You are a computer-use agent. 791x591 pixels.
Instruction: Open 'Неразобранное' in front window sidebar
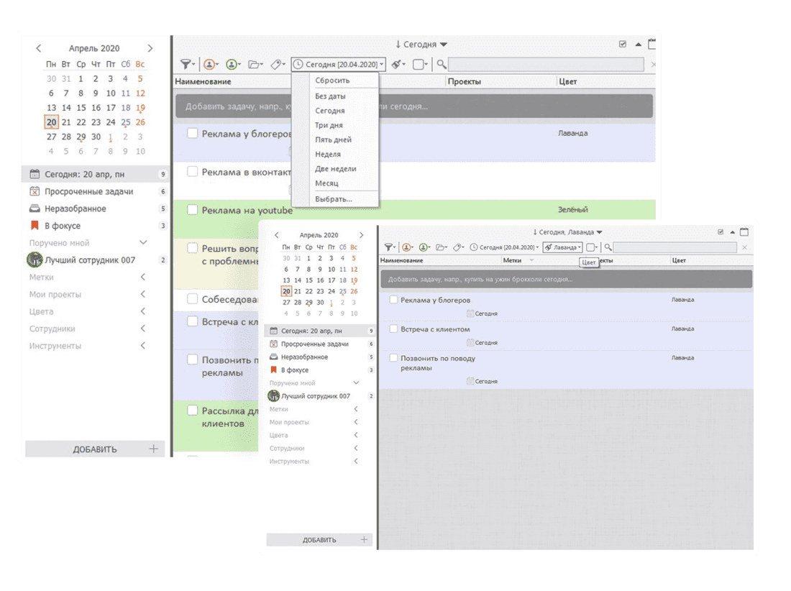pos(321,357)
